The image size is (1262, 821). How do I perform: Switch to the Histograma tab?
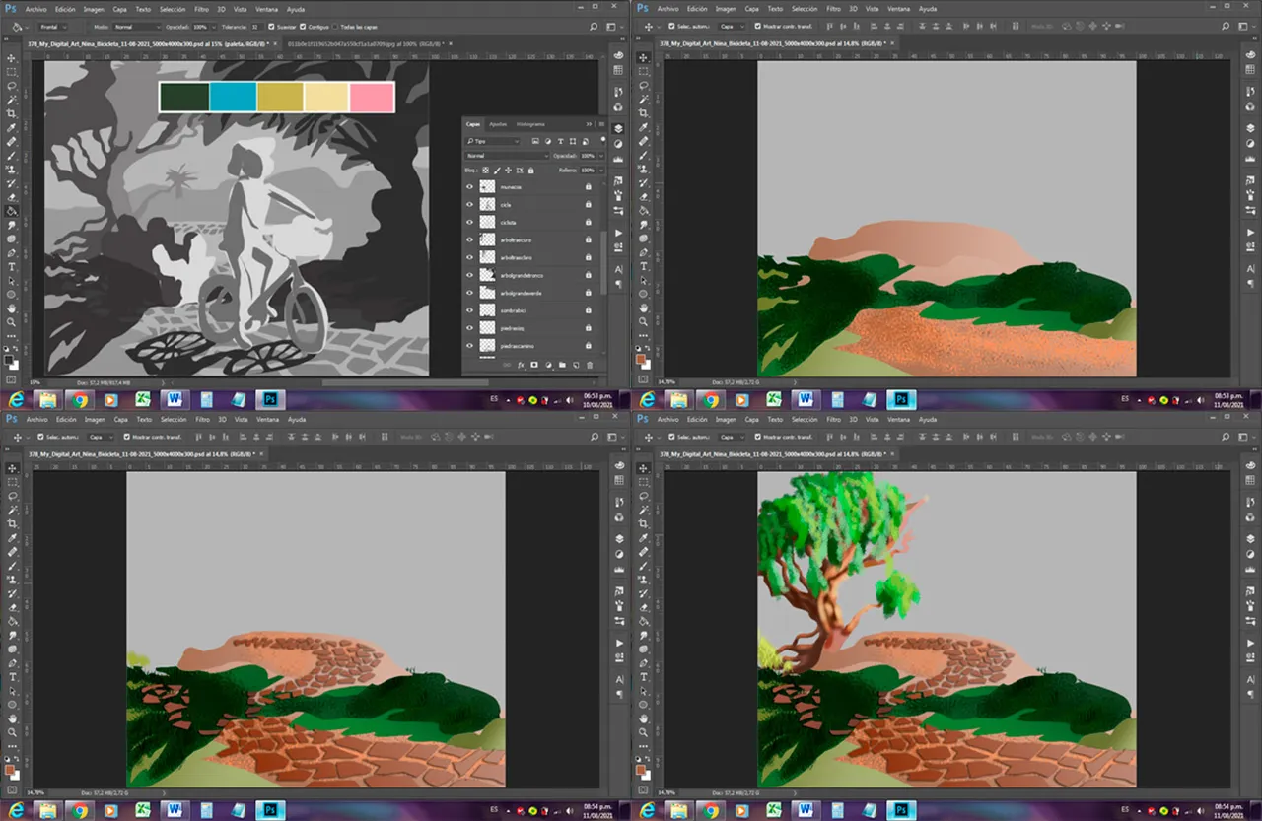(530, 124)
